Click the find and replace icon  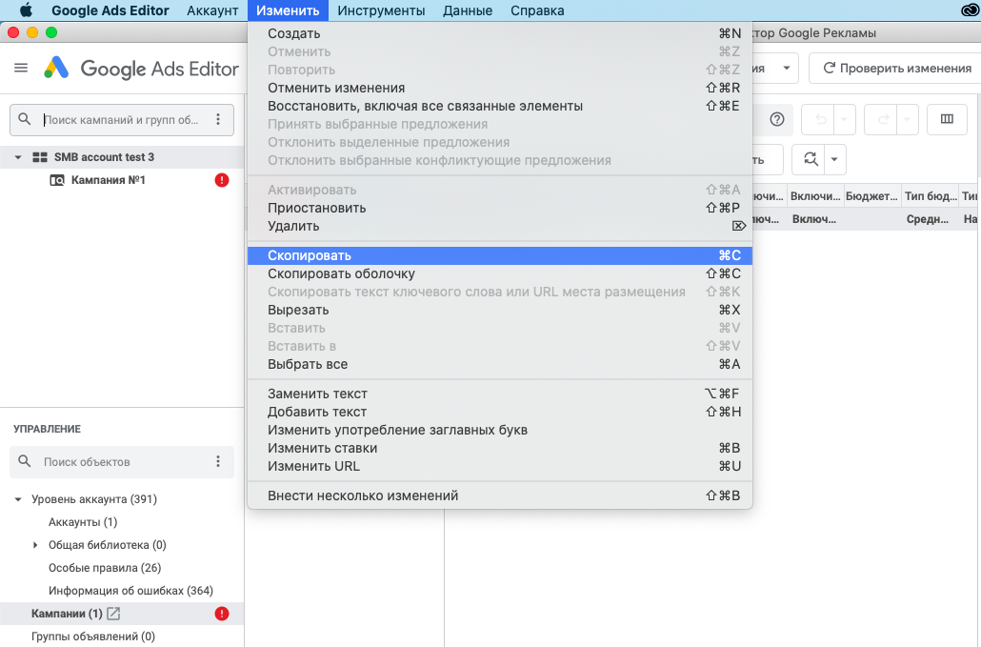tap(811, 159)
